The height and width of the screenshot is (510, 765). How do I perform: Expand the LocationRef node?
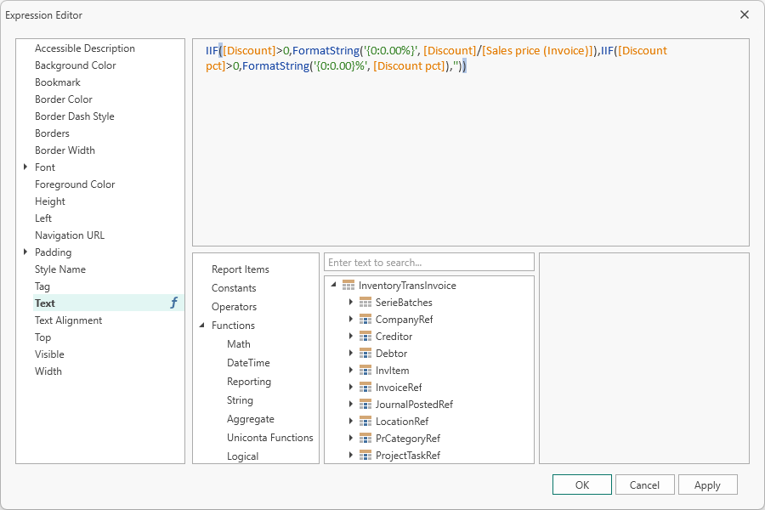[x=350, y=421]
